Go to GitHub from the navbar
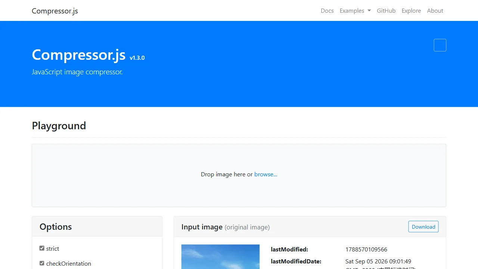This screenshot has width=478, height=269. [x=386, y=10]
